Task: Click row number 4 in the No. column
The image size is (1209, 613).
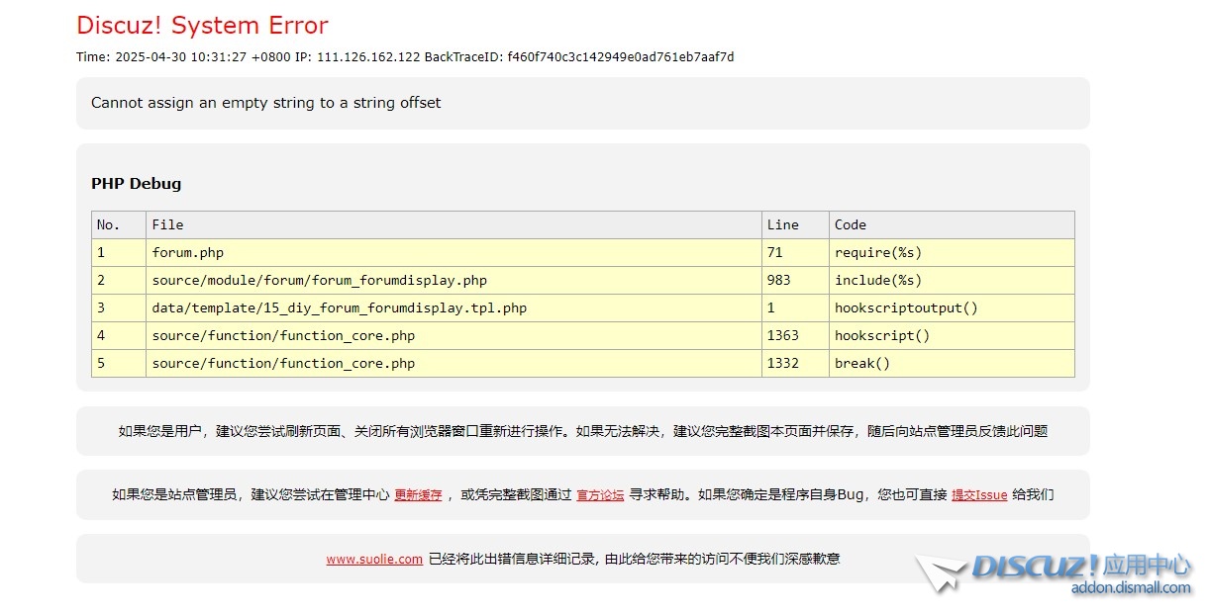Action: tap(119, 335)
